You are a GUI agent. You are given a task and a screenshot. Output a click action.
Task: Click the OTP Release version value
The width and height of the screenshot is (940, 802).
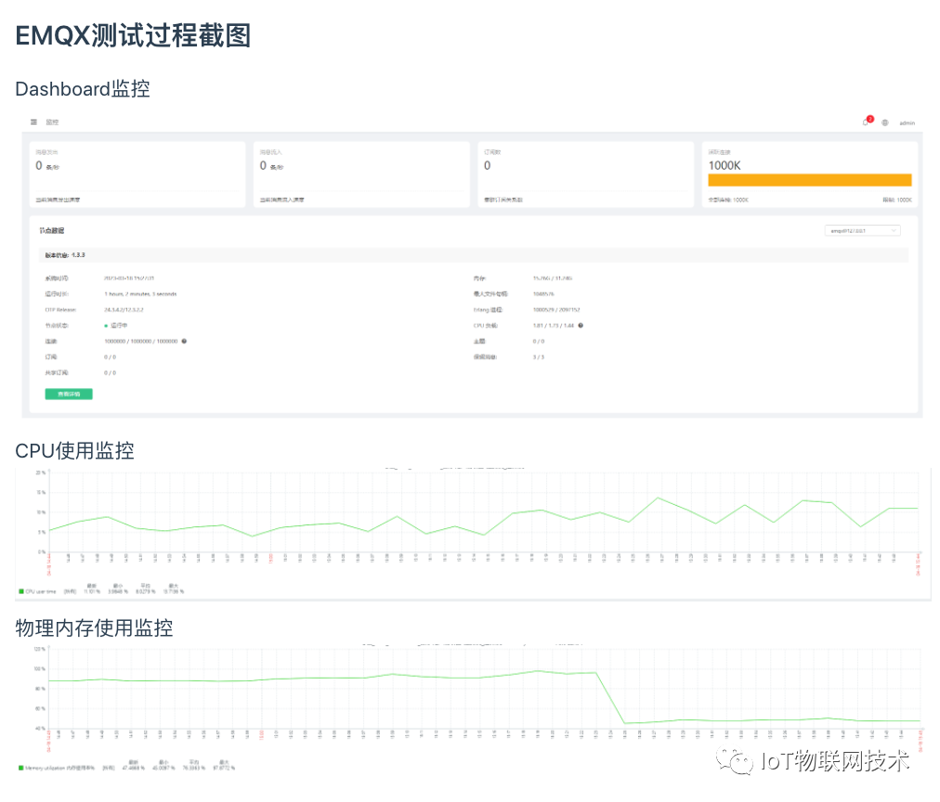coord(124,310)
